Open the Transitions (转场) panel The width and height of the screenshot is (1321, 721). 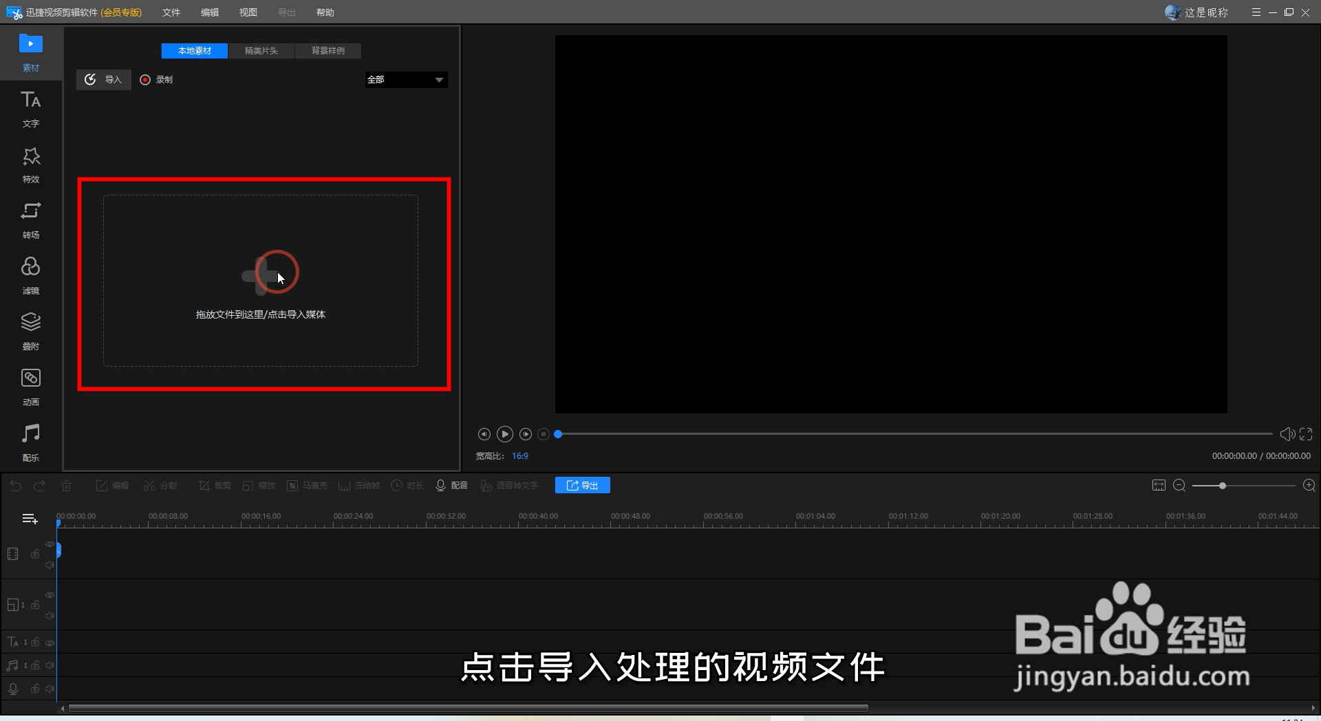[30, 219]
